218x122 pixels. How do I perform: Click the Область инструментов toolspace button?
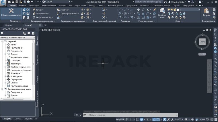click(11, 13)
